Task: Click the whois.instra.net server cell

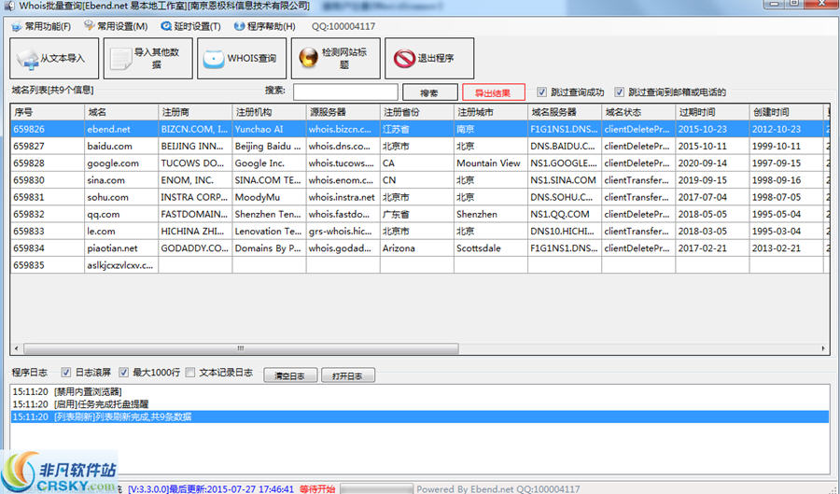Action: 343,198
